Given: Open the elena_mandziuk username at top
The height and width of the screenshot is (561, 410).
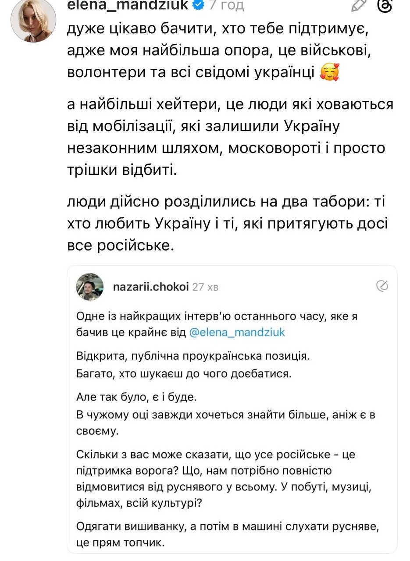Looking at the screenshot, I should point(127,5).
